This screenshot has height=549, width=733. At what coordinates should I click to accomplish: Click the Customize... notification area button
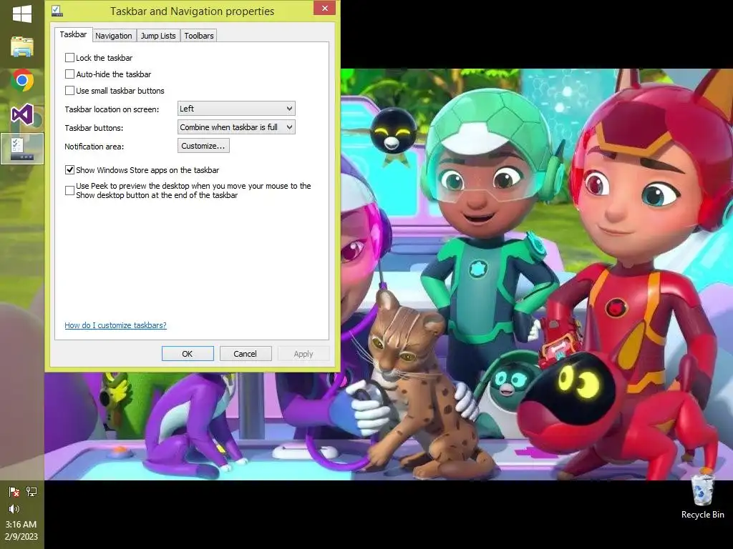click(x=203, y=146)
